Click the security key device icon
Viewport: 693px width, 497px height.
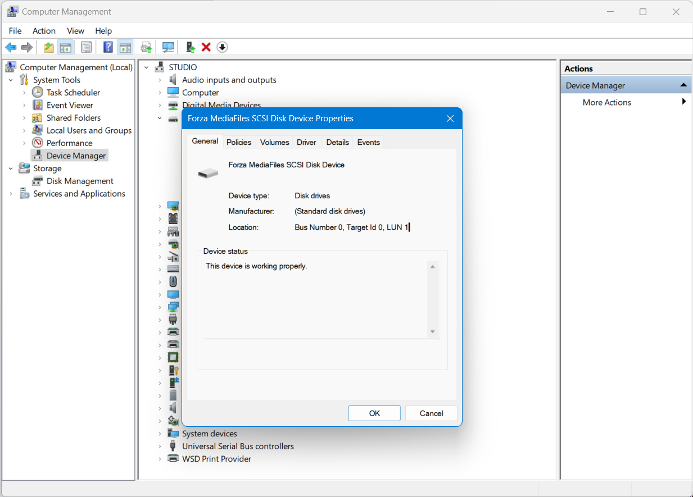[x=173, y=370]
